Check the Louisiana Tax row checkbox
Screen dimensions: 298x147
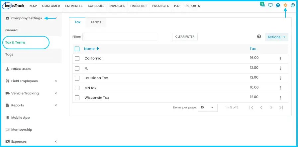tap(77, 78)
